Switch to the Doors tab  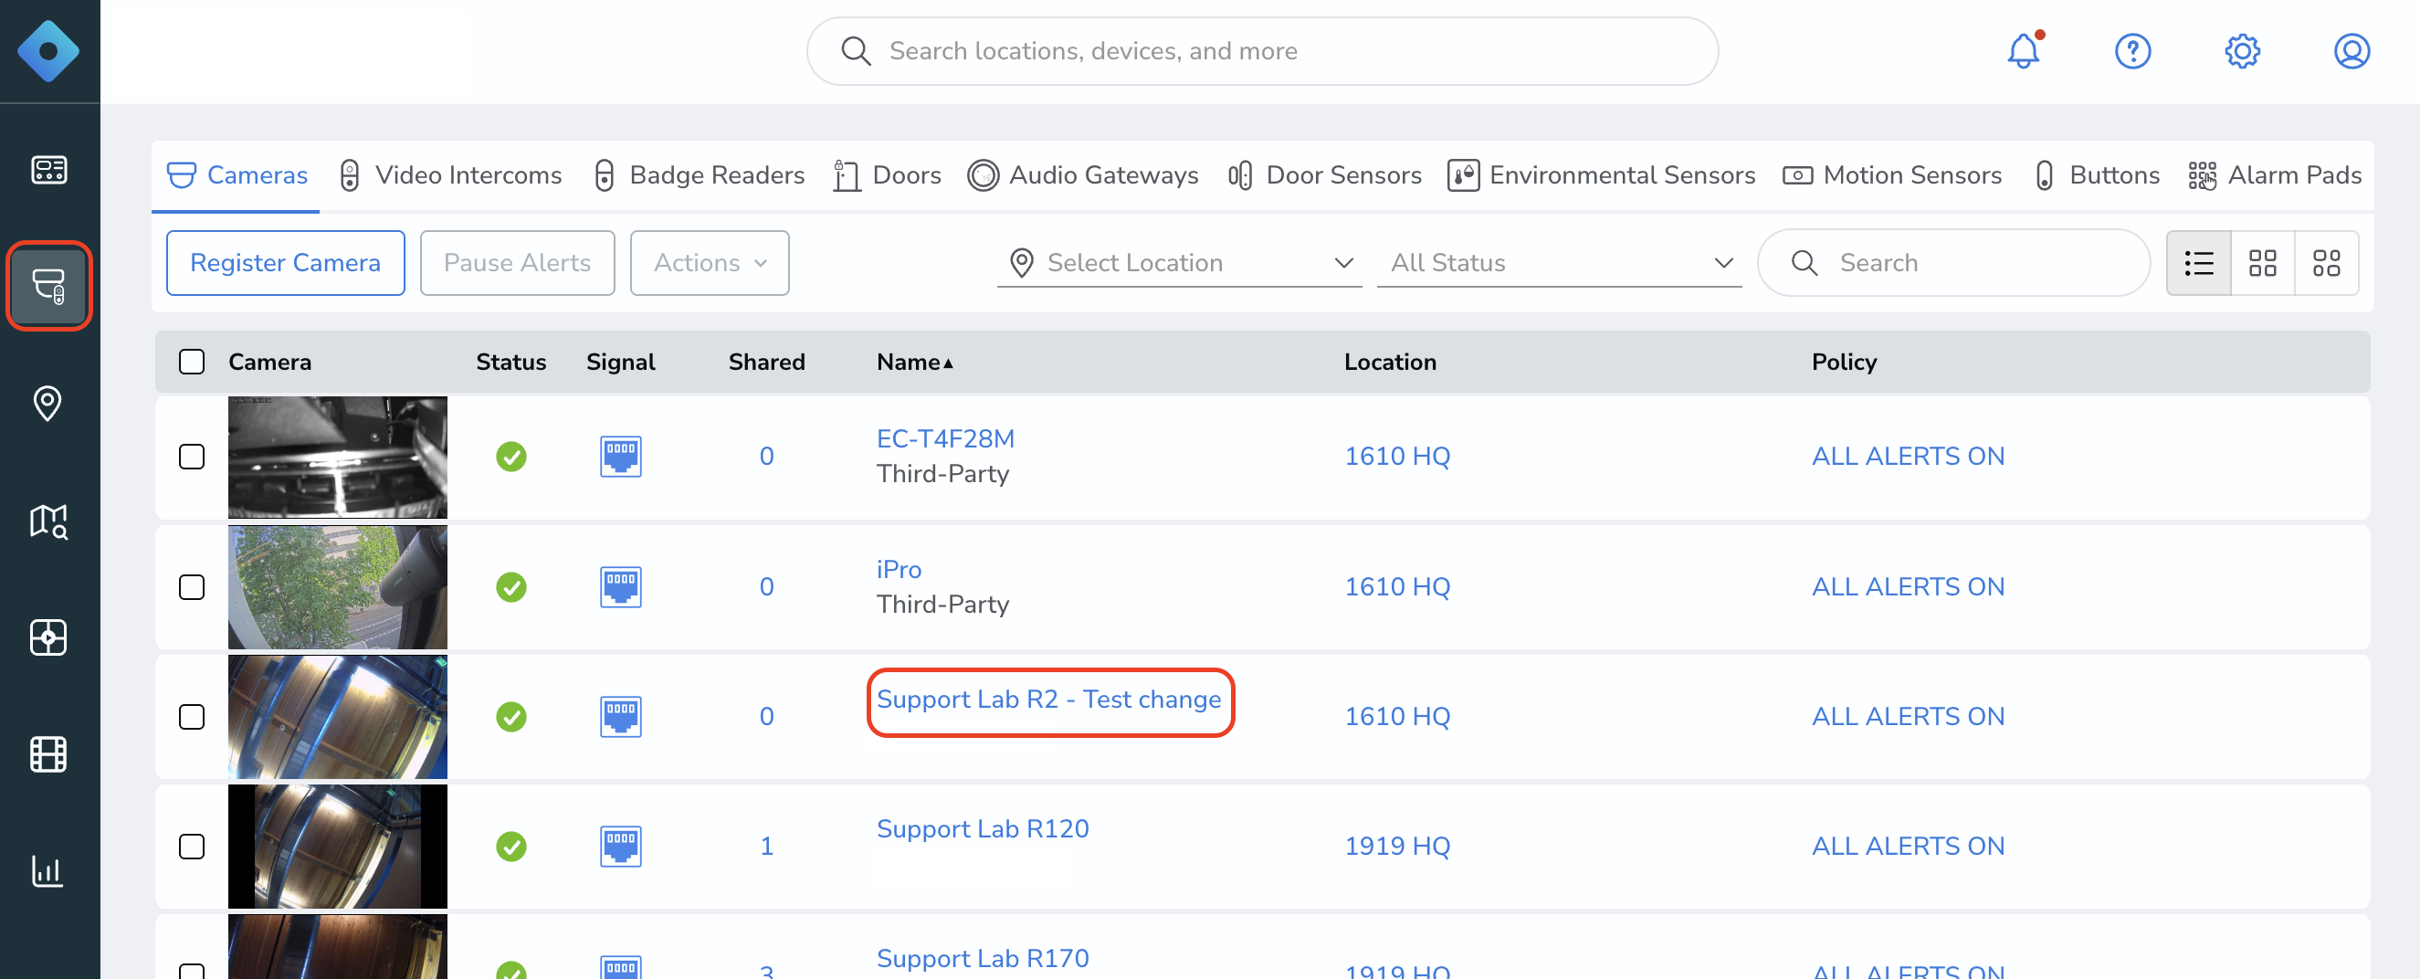(888, 175)
